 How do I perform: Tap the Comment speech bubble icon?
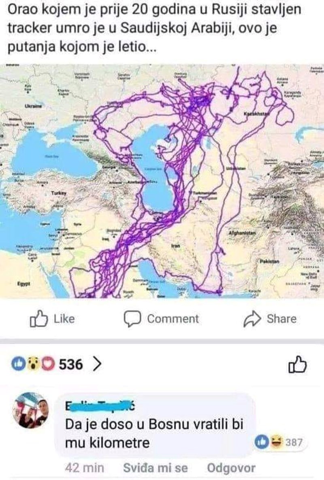pyautogui.click(x=132, y=319)
